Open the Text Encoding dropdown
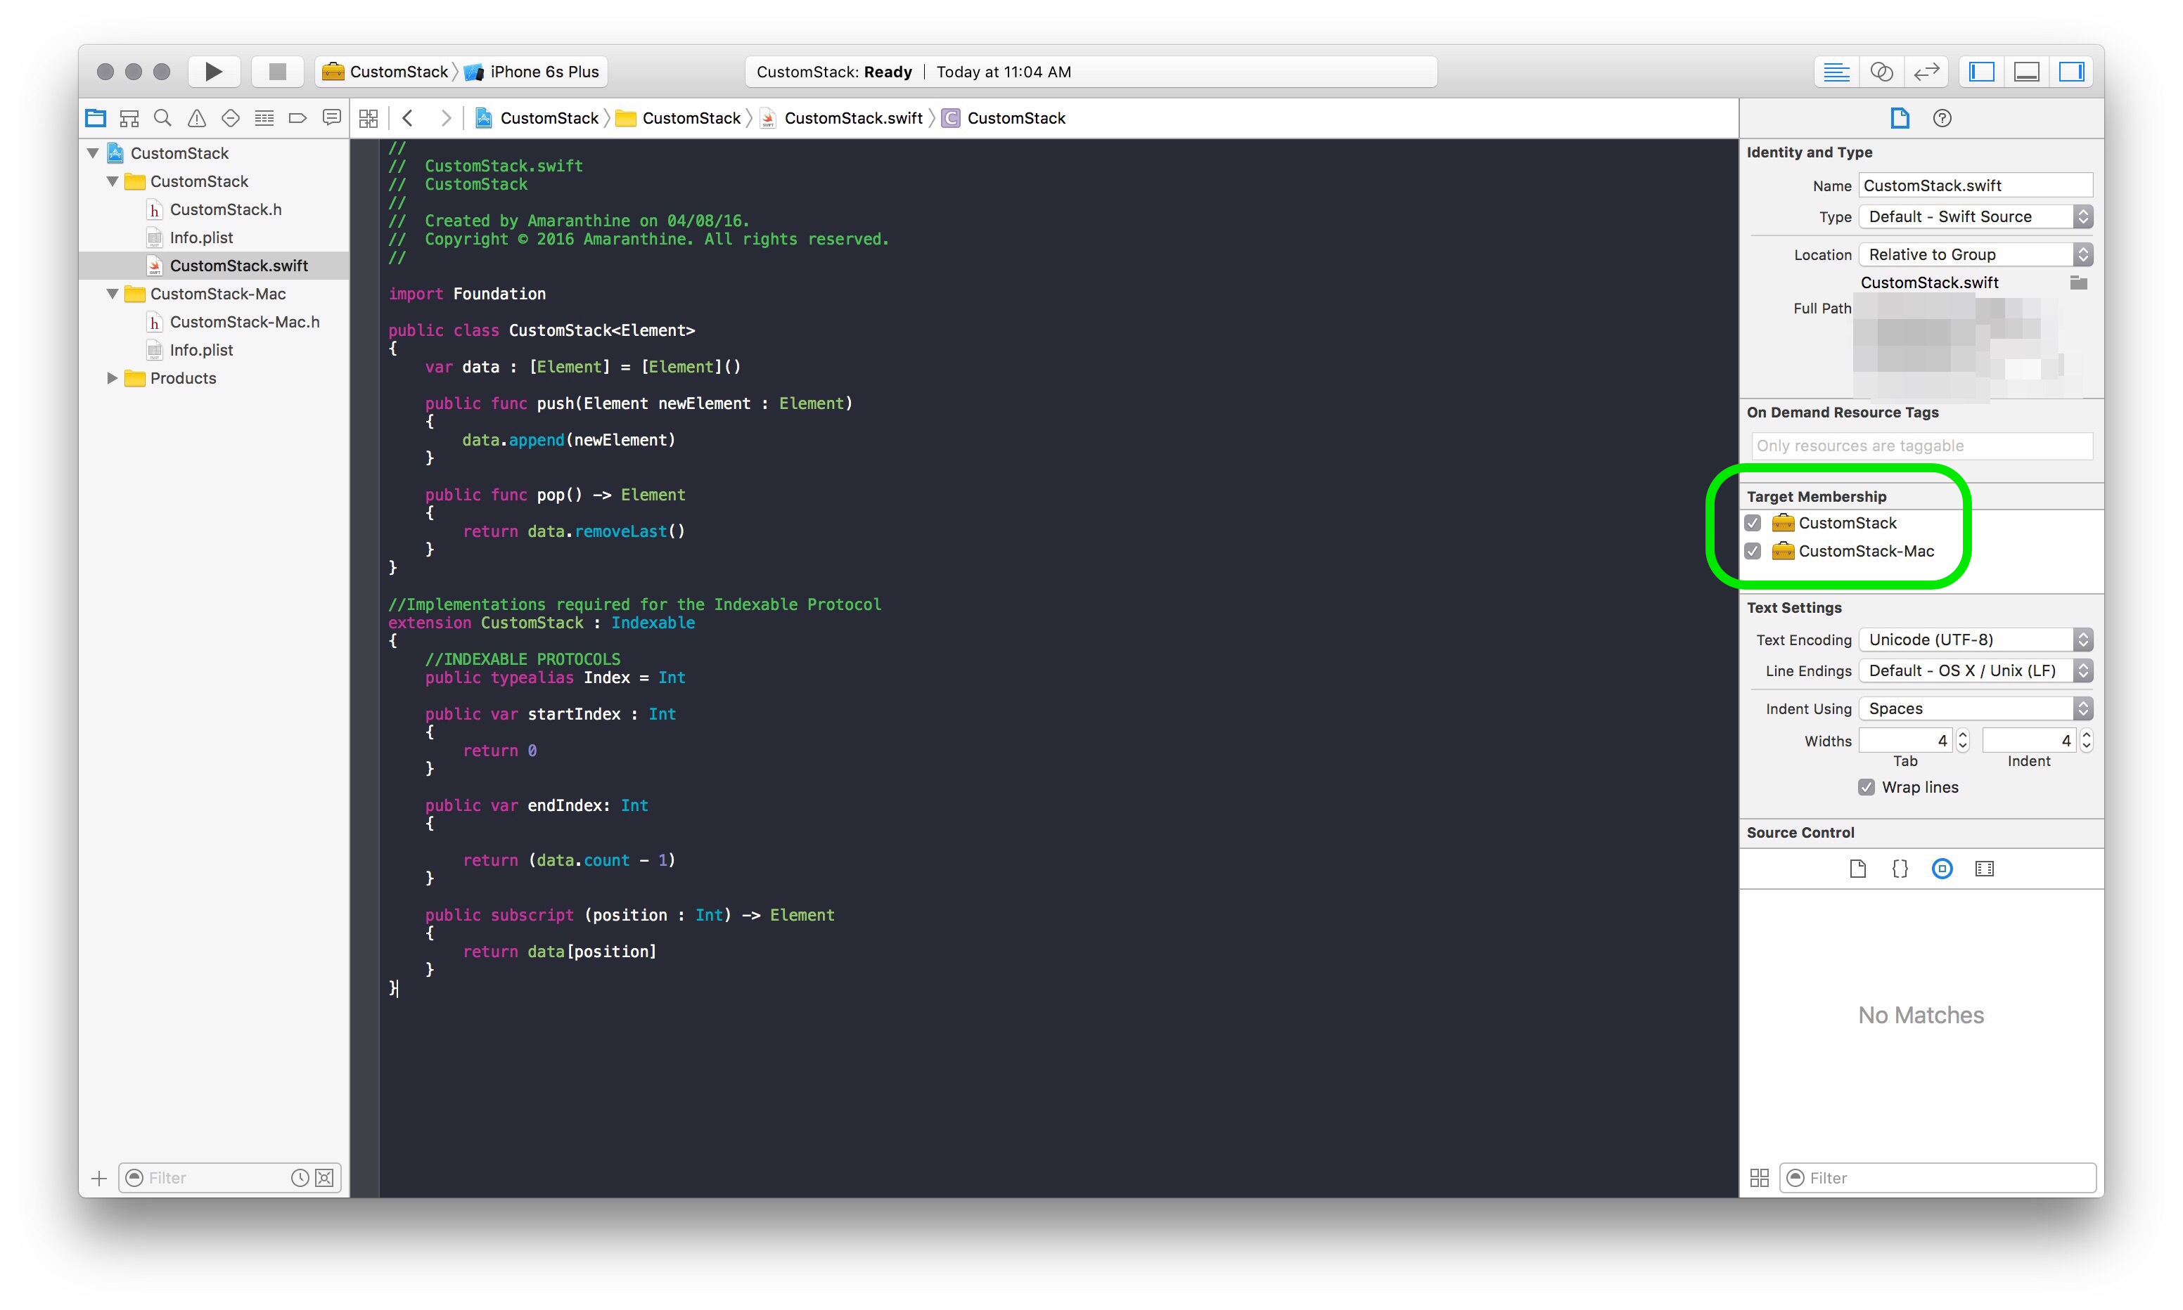 coord(1975,640)
